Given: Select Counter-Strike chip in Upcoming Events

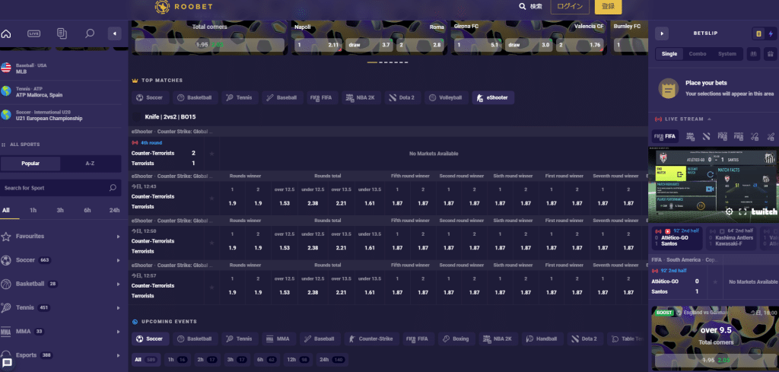Looking at the screenshot, I should coord(371,339).
